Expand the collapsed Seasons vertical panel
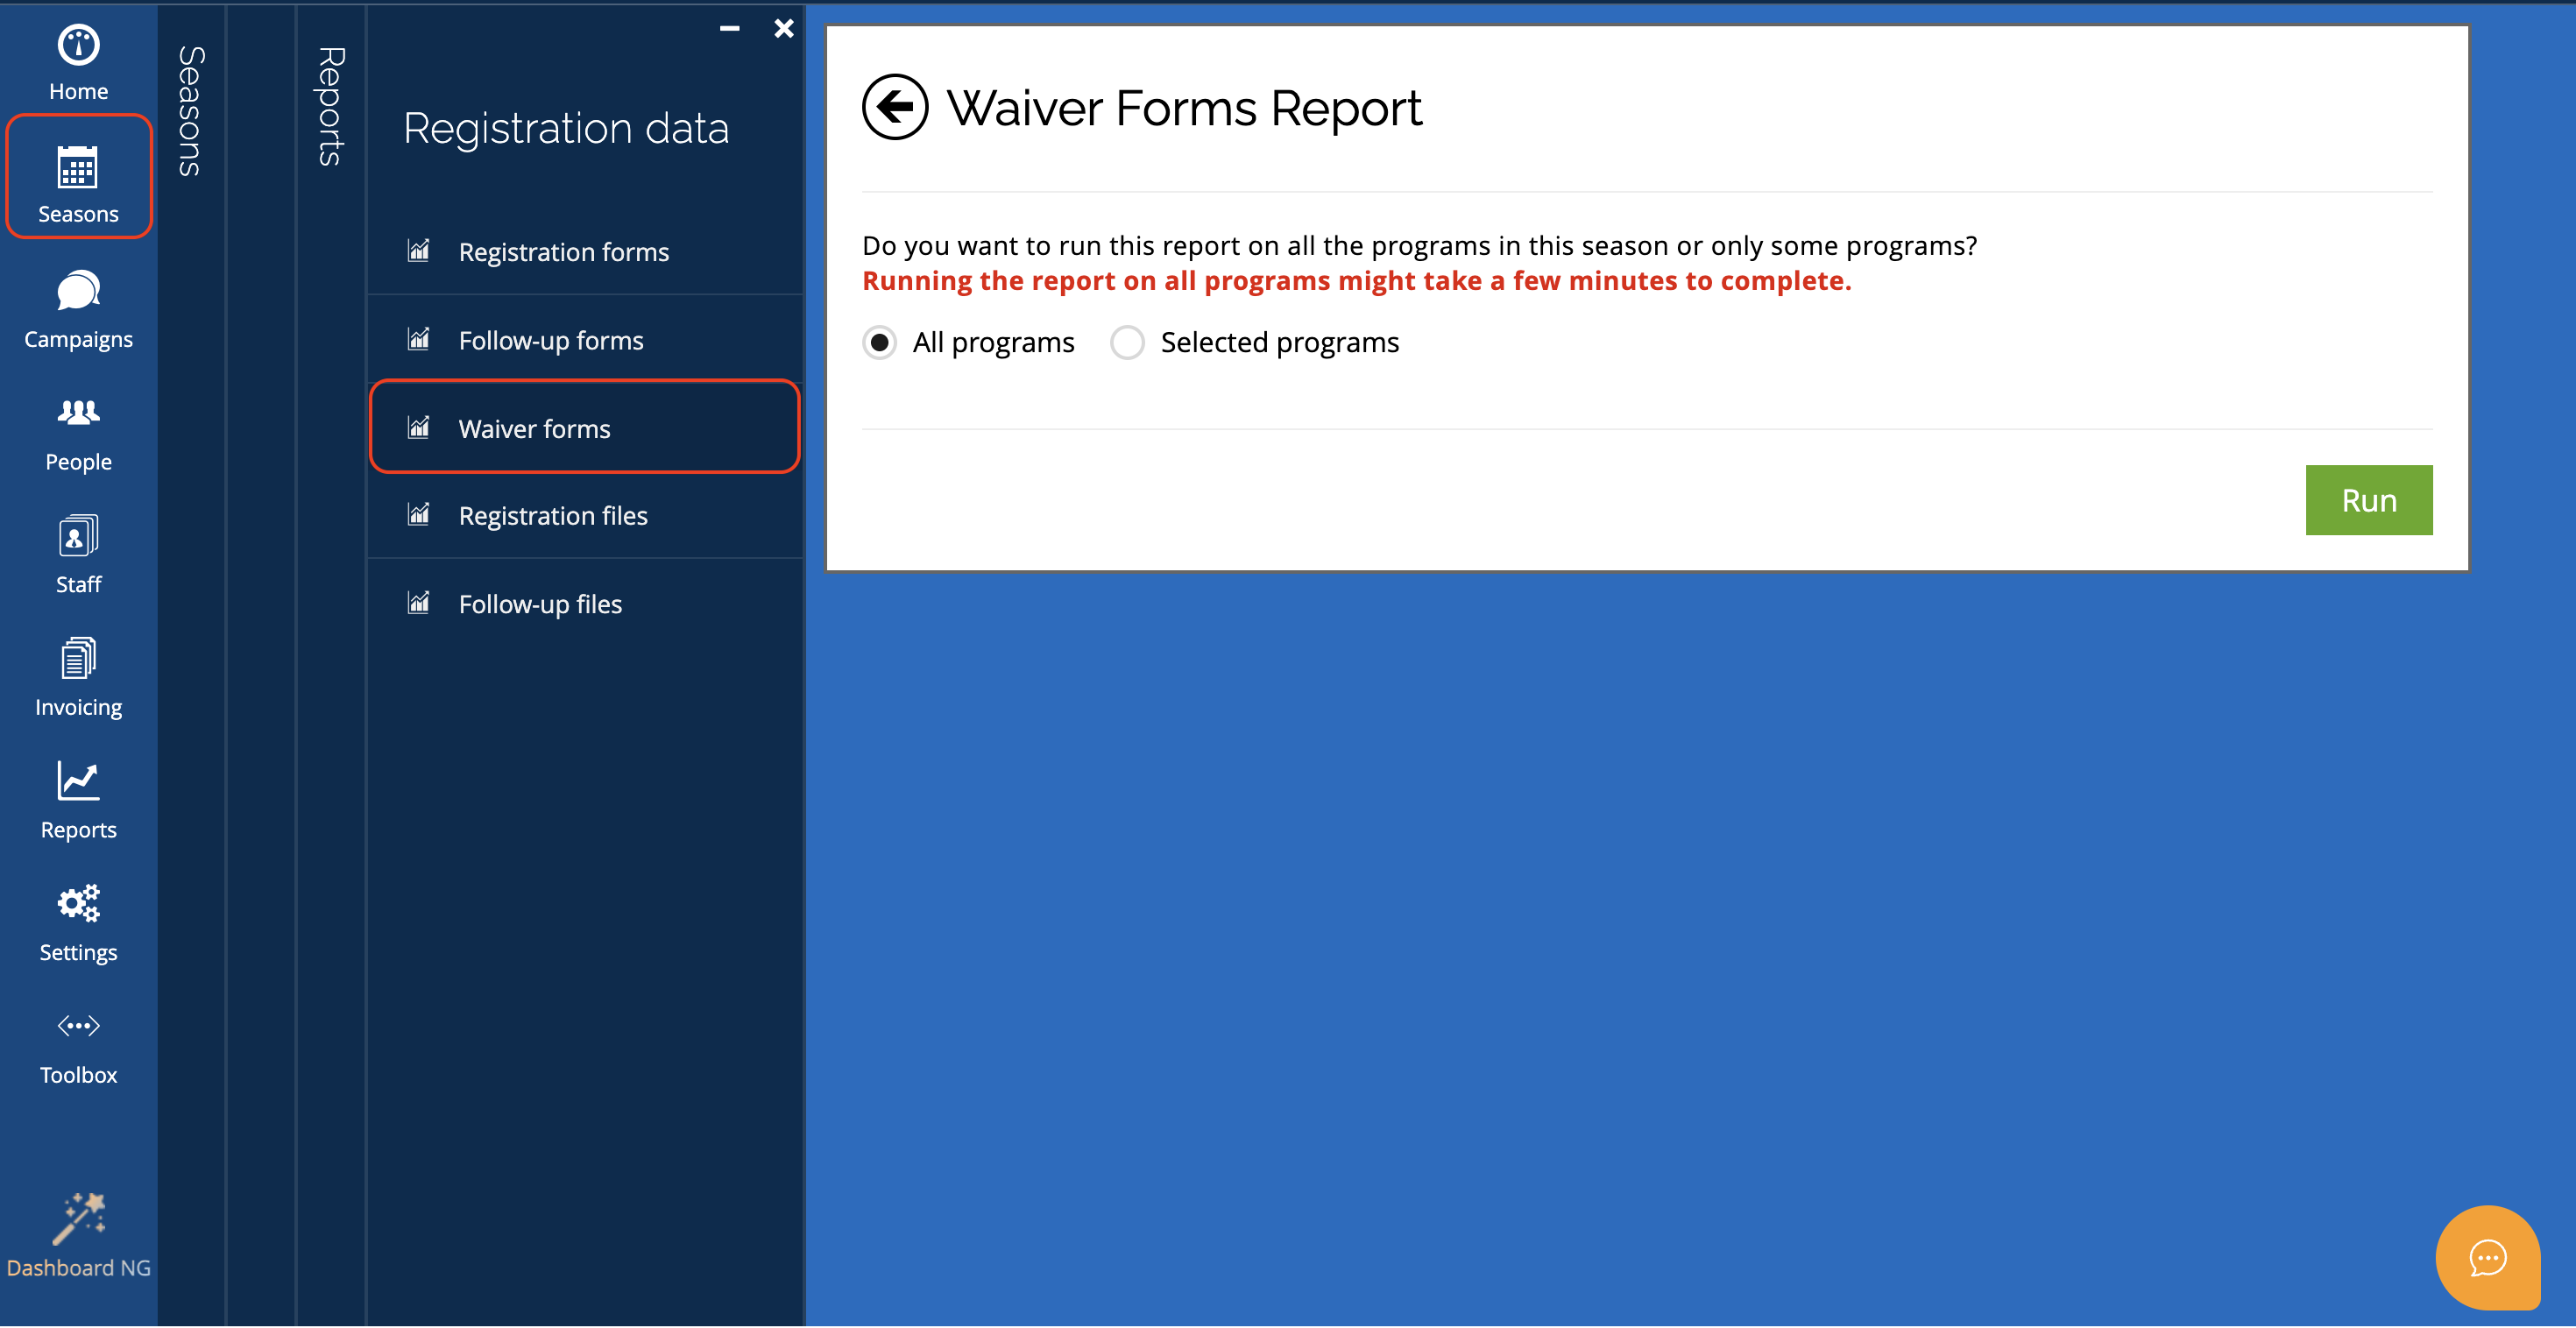Image resolution: width=2576 pixels, height=1328 pixels. pos(190,110)
